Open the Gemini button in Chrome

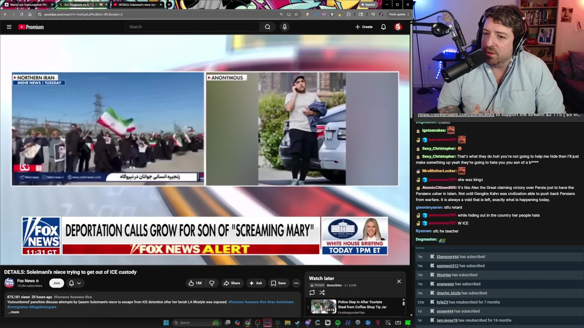pos(368,5)
